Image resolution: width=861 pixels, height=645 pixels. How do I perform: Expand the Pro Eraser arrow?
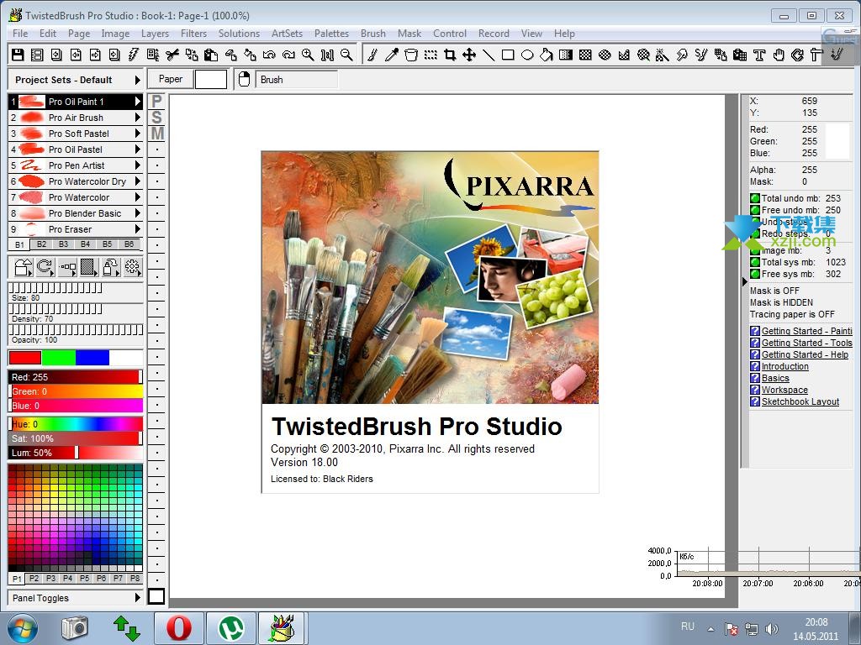point(138,228)
